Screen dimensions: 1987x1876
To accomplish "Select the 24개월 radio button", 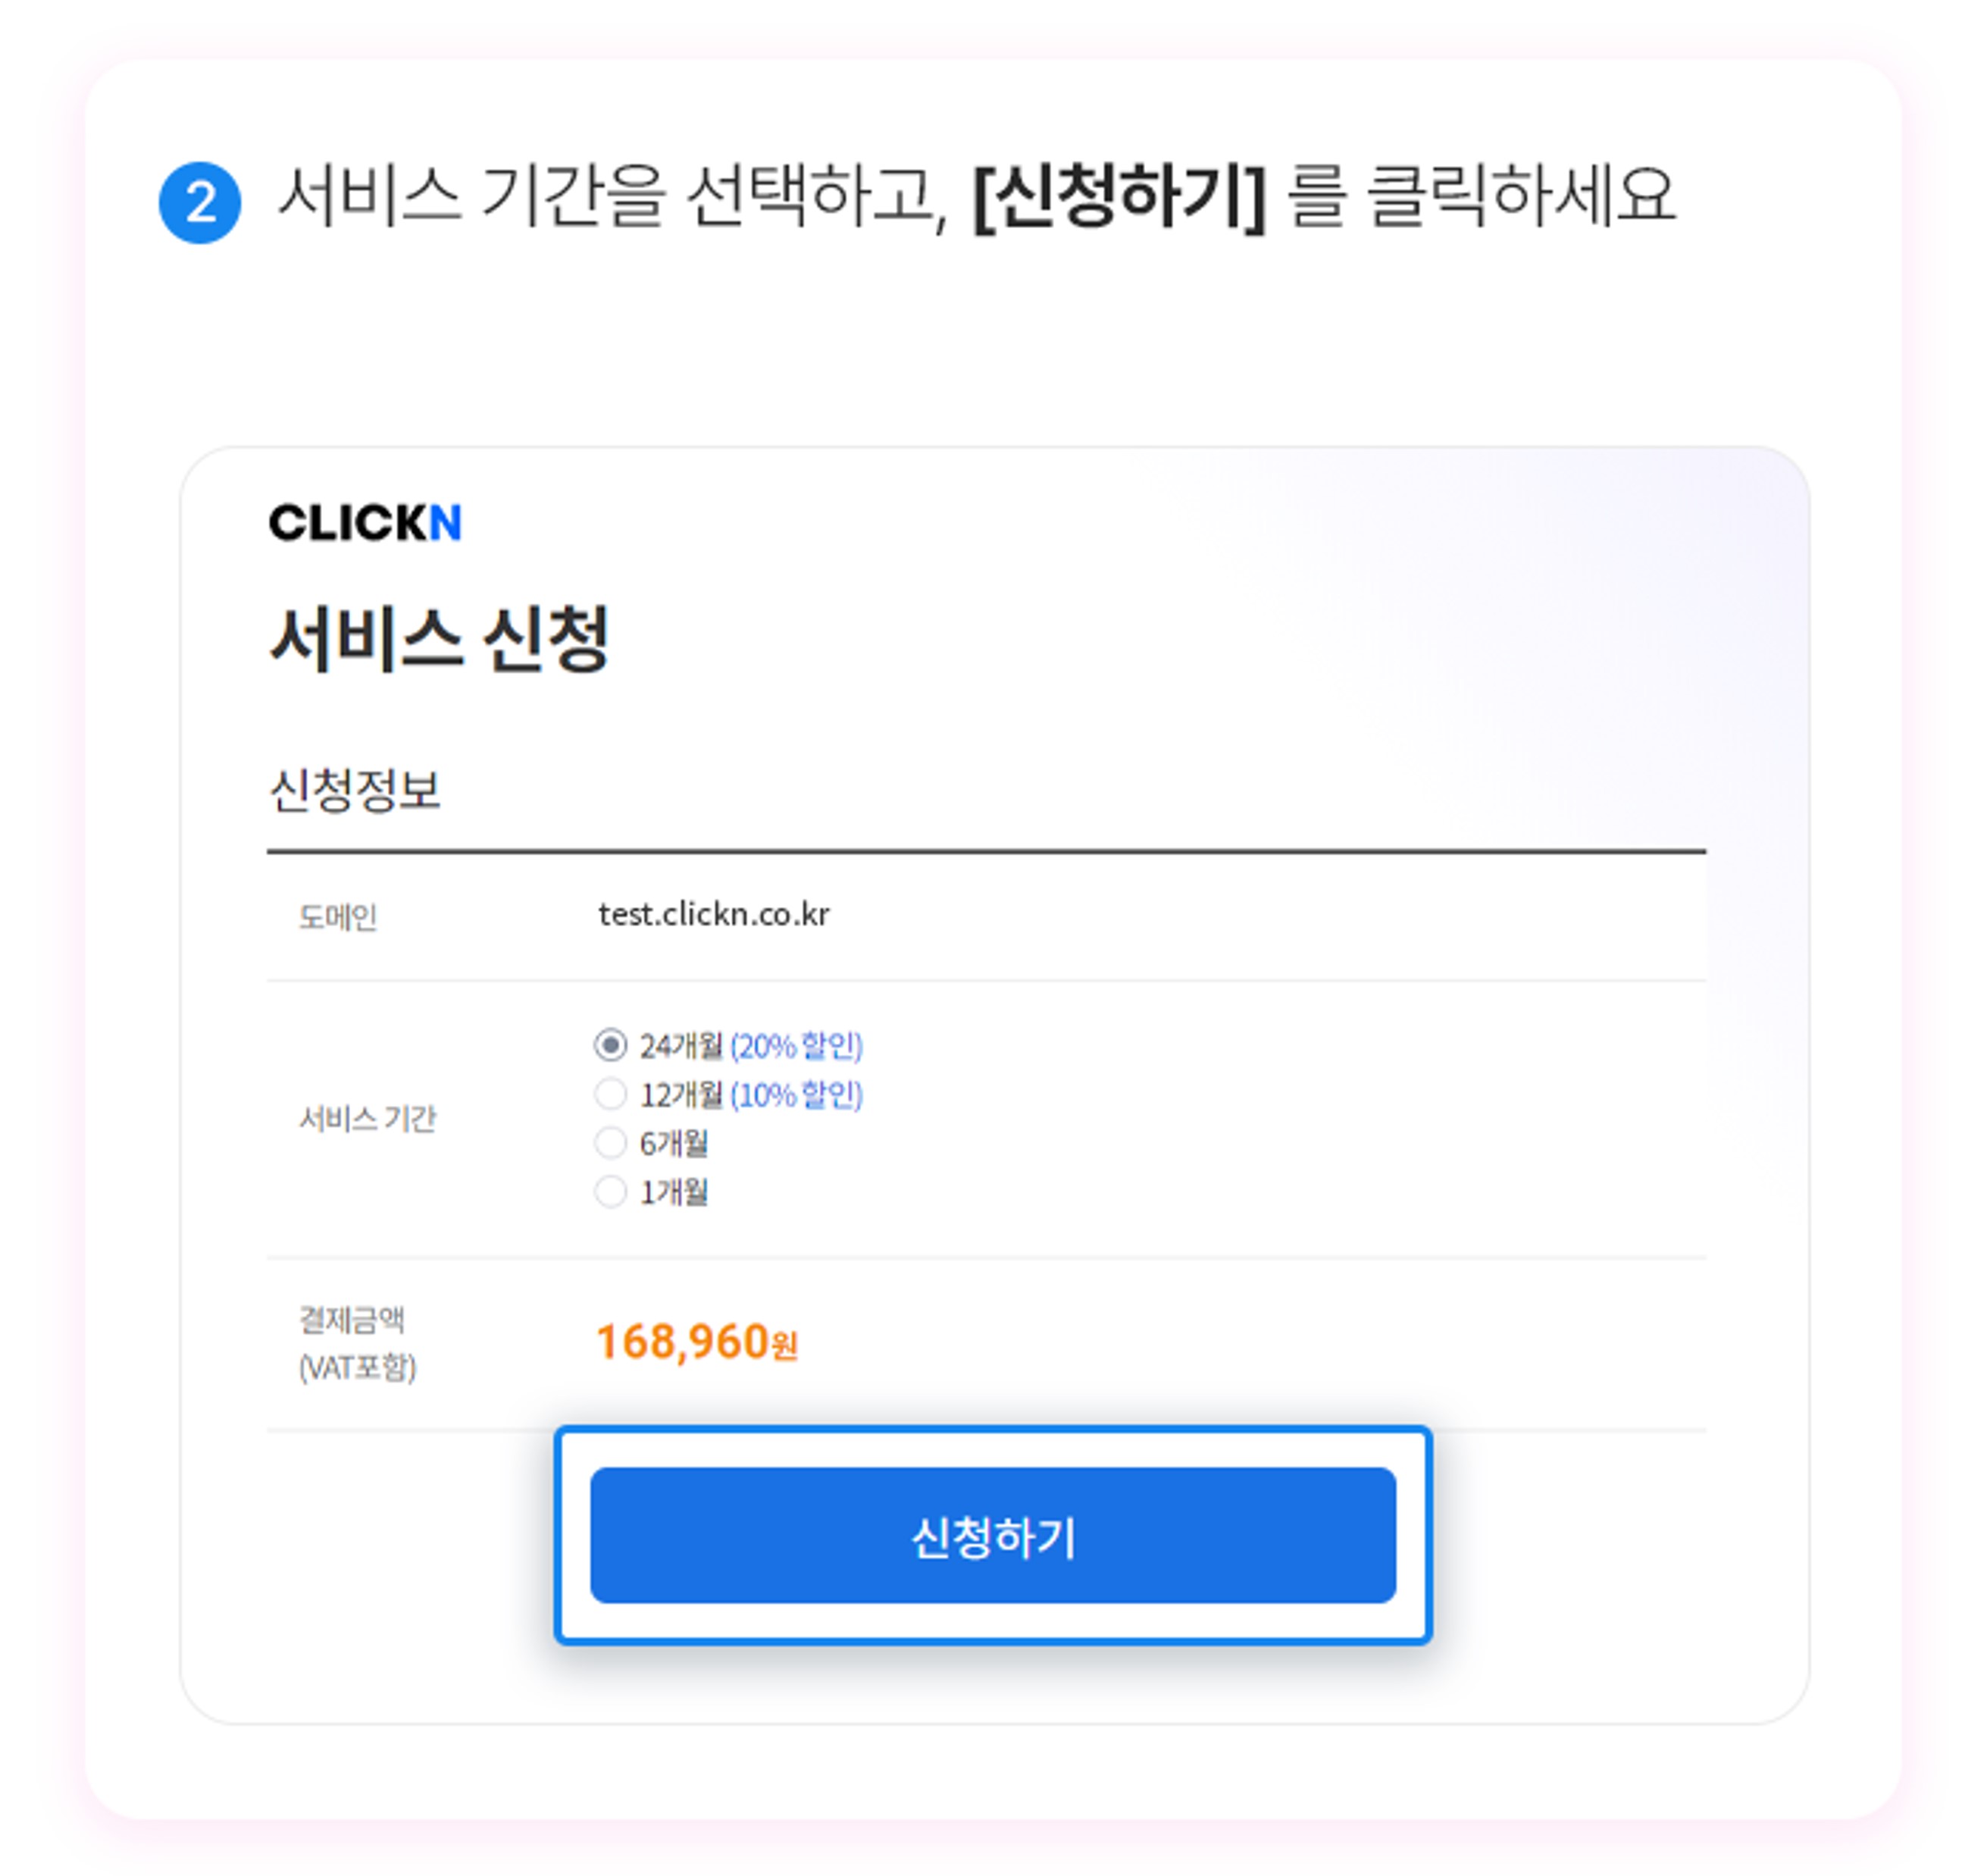I will pos(610,1045).
